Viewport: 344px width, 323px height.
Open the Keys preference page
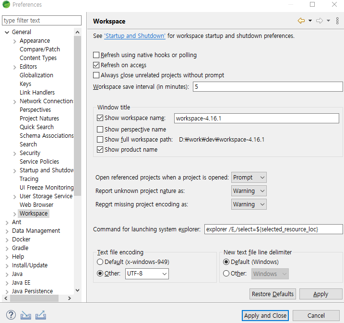coord(25,84)
